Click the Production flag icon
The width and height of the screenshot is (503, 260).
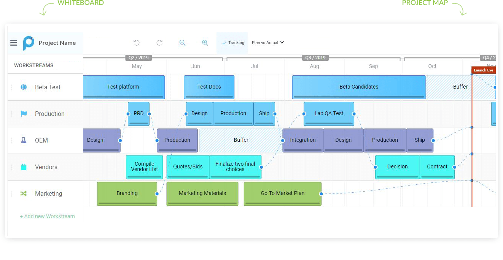pyautogui.click(x=24, y=114)
